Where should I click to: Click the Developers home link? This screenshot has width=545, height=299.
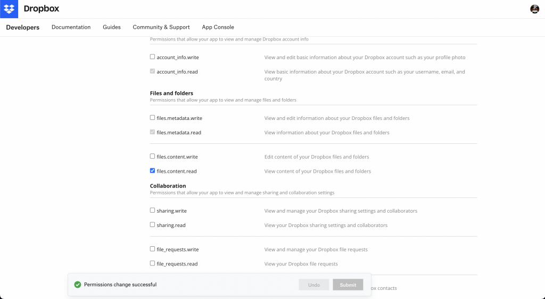coord(23,27)
